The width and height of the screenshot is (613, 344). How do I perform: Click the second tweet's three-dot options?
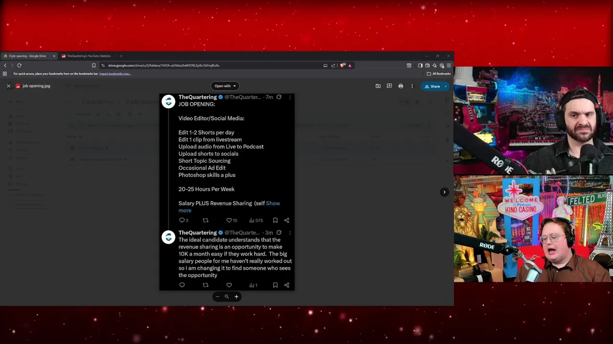[x=290, y=233]
